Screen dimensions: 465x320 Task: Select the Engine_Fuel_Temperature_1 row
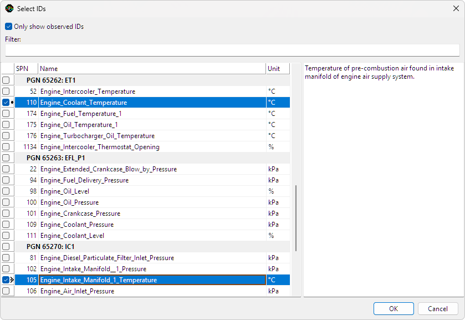pyautogui.click(x=152, y=113)
